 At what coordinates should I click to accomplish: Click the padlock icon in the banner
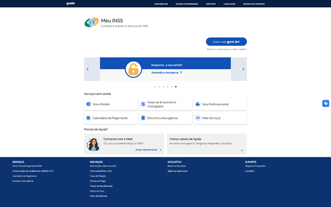click(133, 69)
